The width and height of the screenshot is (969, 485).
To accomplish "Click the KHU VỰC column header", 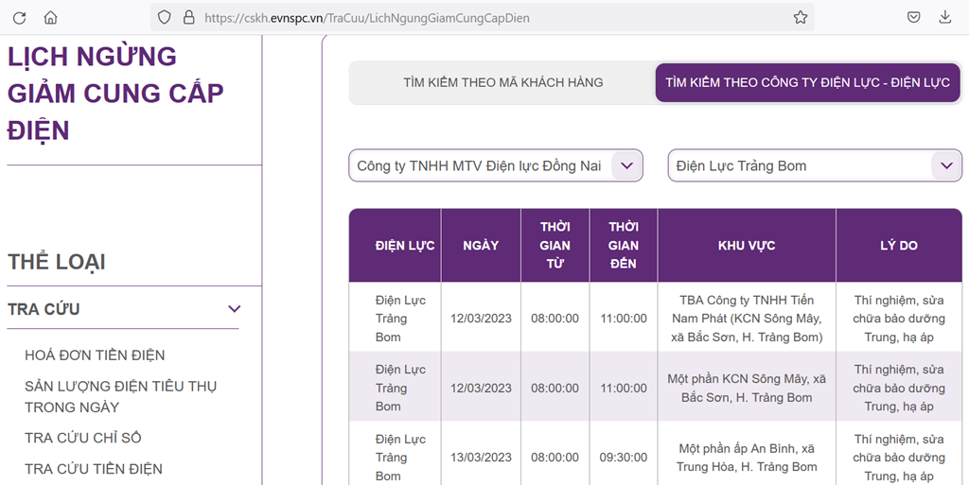I will 747,245.
